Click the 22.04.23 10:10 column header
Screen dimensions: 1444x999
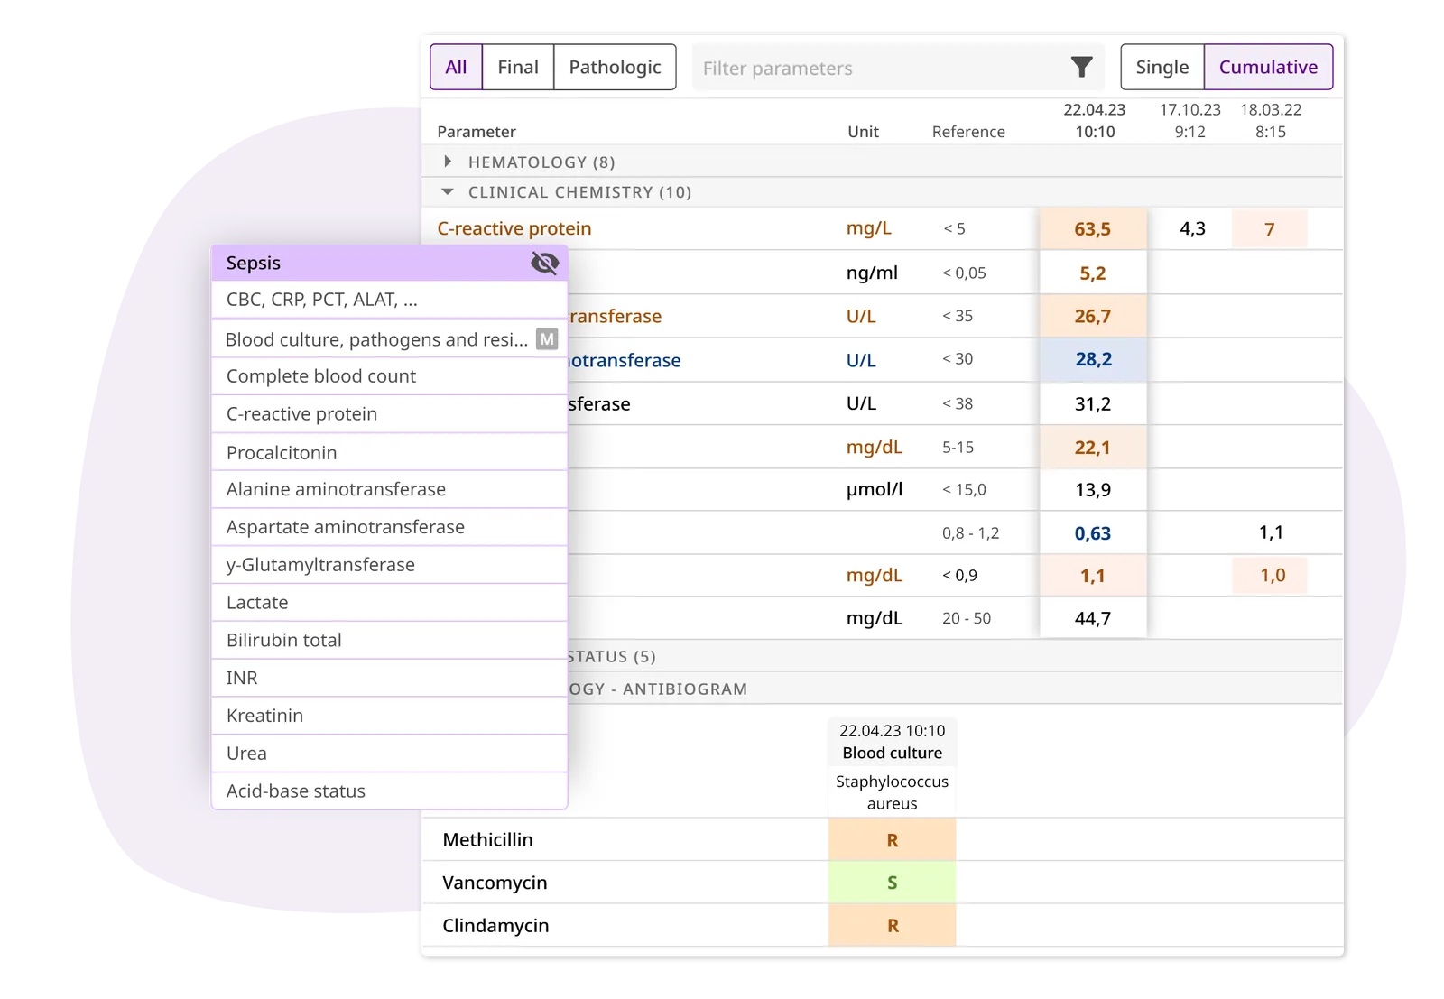[x=1095, y=121]
